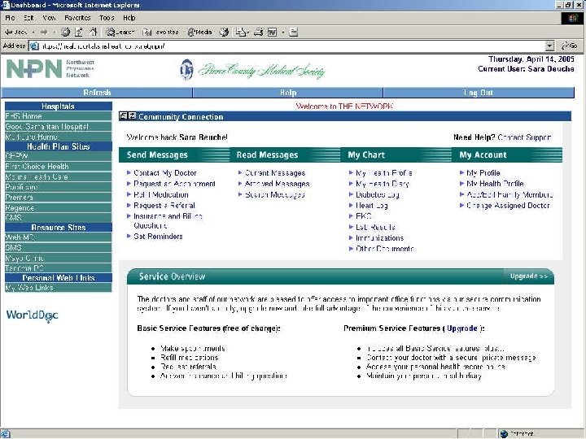Open the History icon in toolbar
Image resolution: width=586 pixels, height=439 pixels.
pos(224,33)
